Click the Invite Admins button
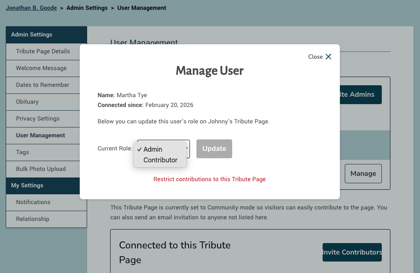Image resolution: width=420 pixels, height=273 pixels. click(x=360, y=95)
